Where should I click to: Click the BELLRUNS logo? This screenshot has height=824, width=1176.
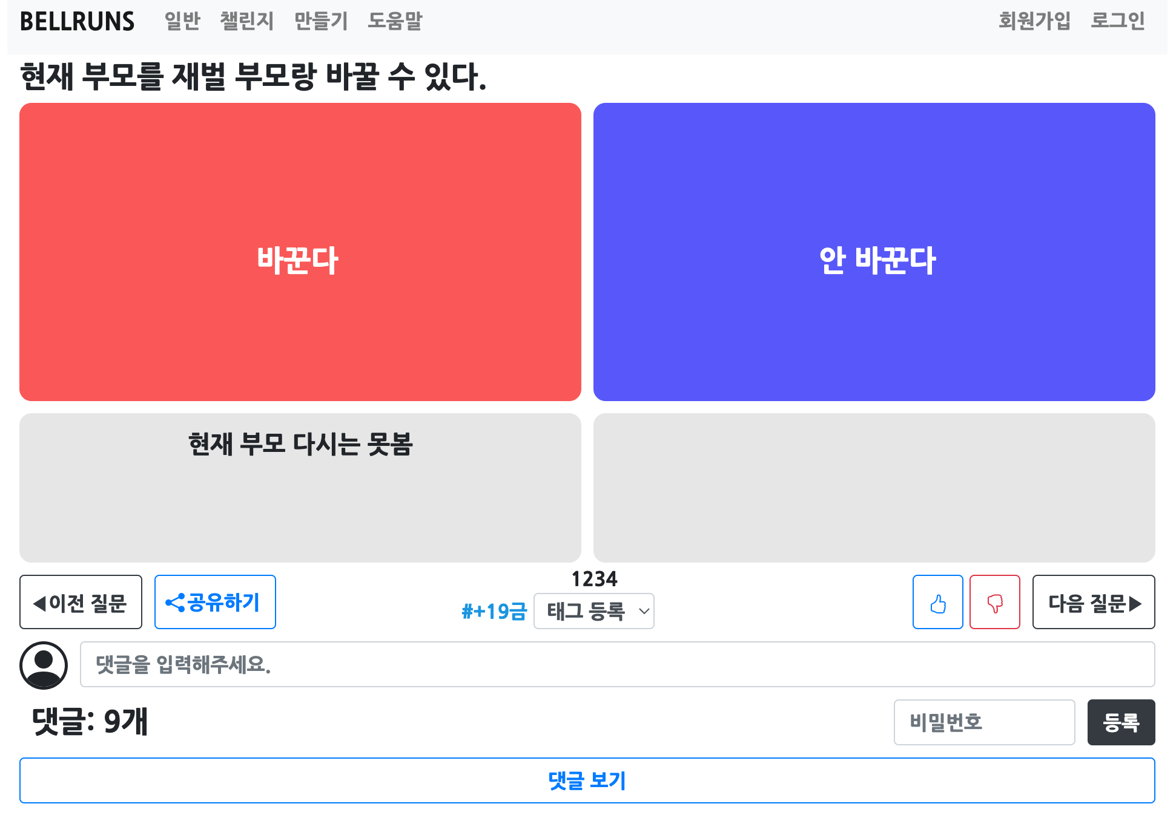click(x=78, y=21)
